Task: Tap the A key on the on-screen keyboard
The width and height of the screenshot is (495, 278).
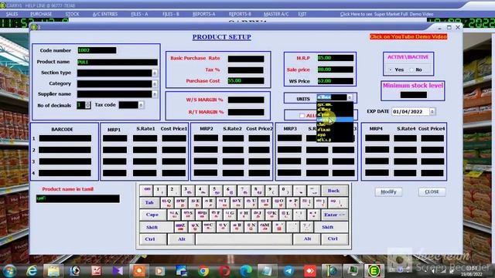Action: tap(174, 215)
